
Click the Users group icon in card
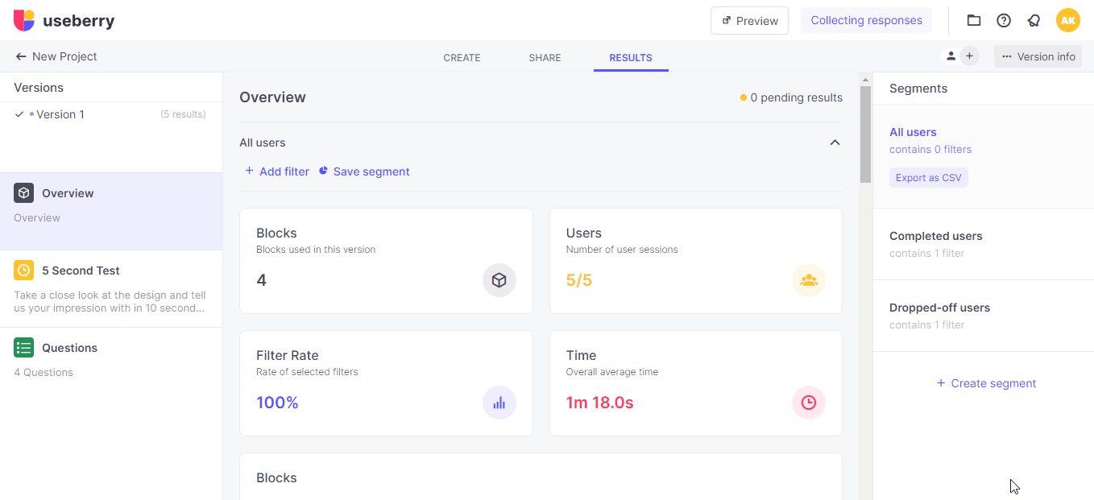[x=809, y=280]
